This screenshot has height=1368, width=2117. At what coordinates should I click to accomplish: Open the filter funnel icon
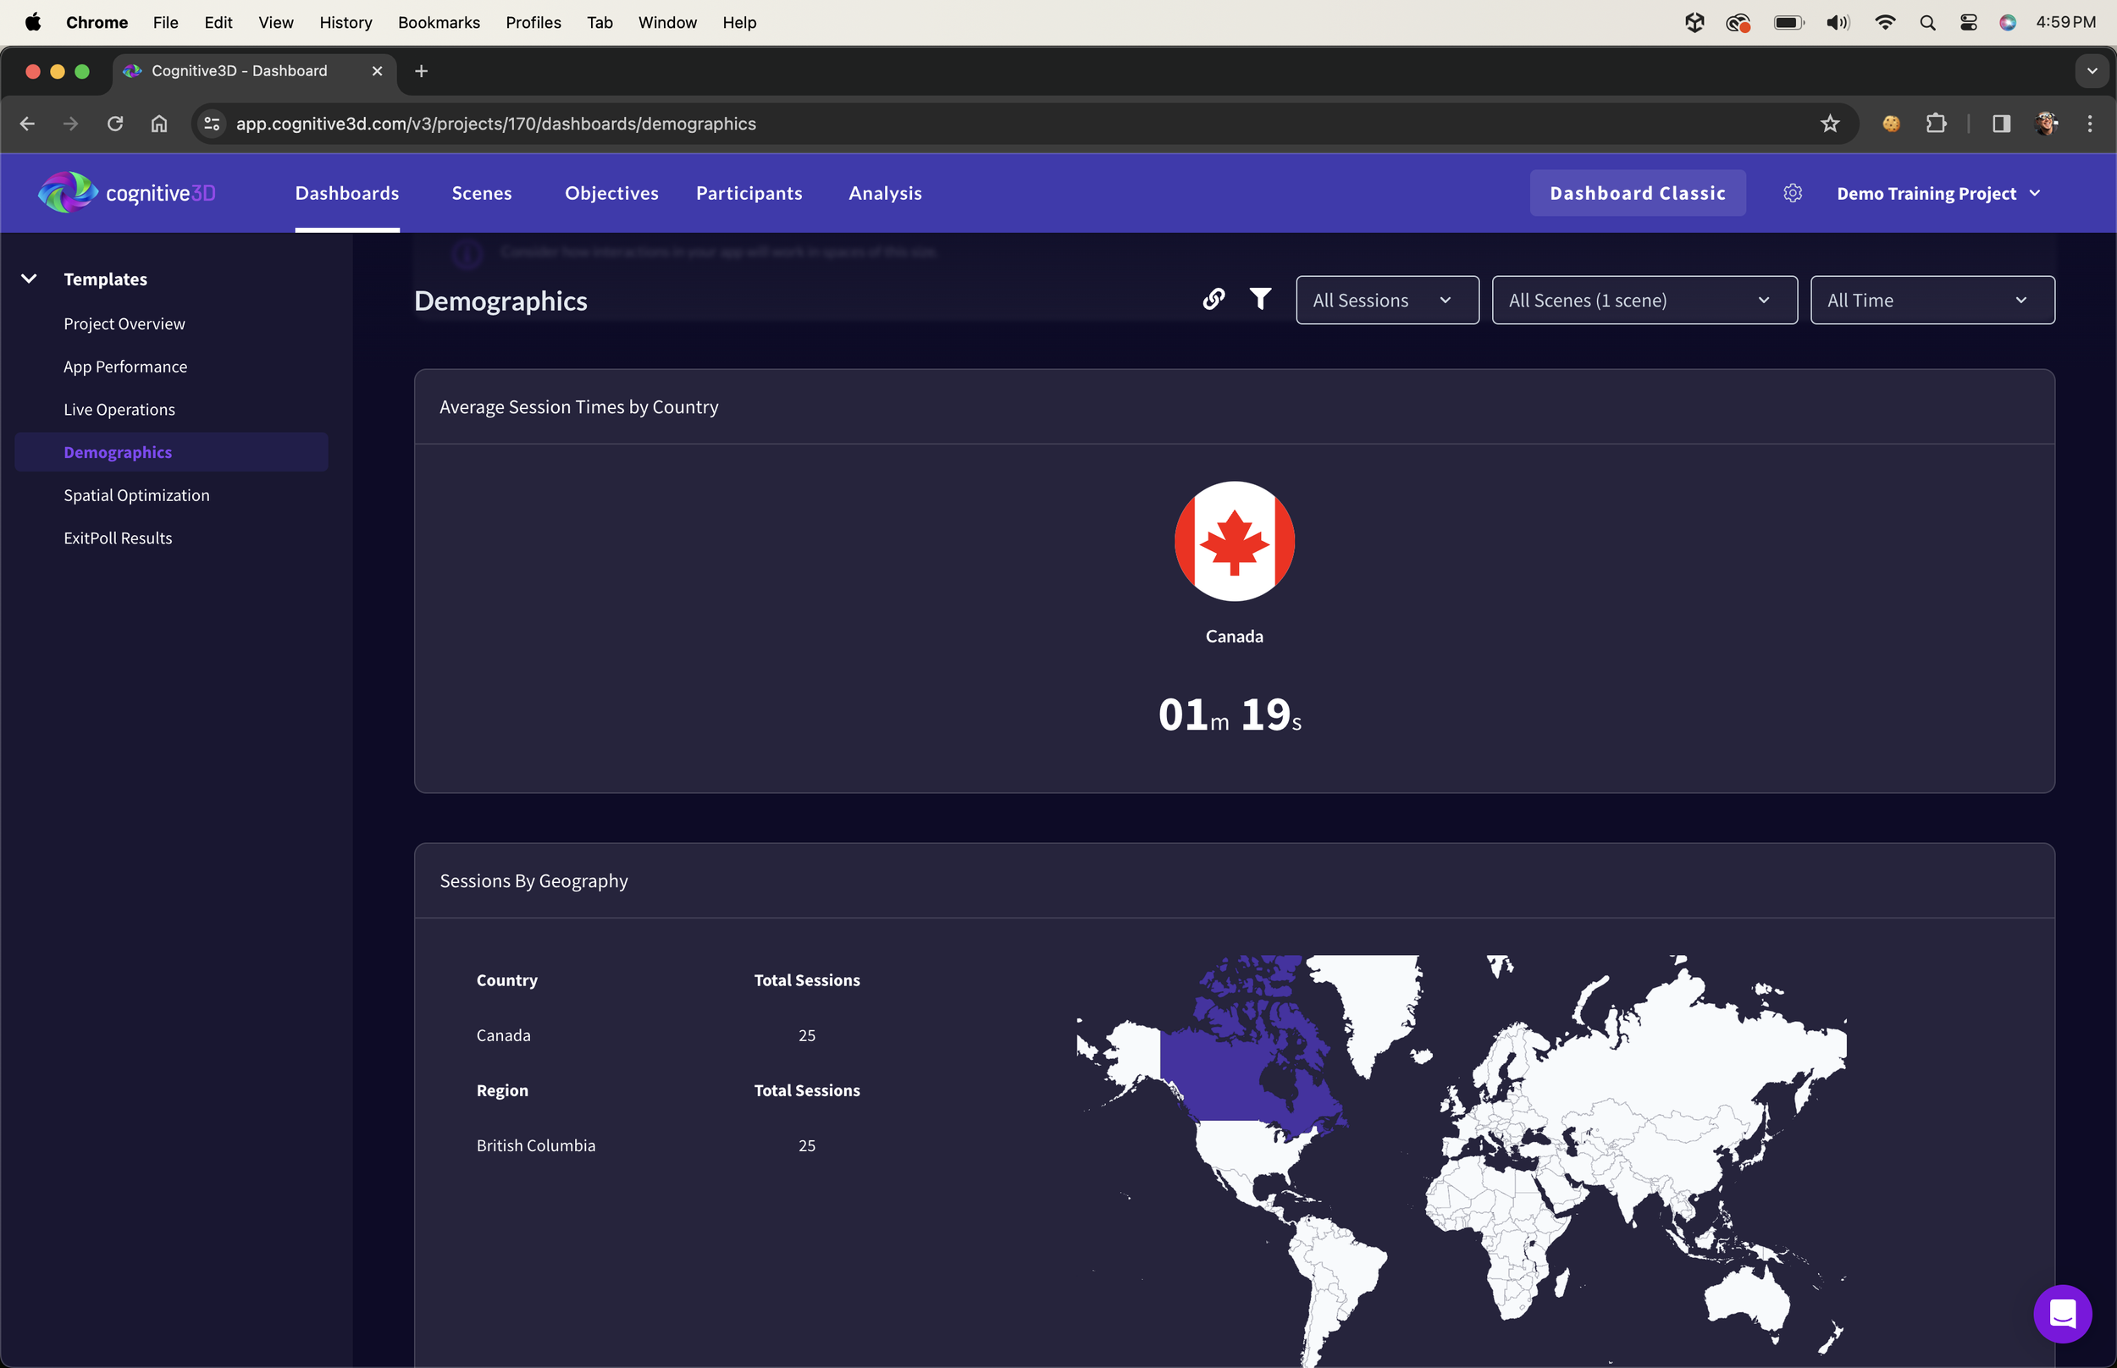1260,300
